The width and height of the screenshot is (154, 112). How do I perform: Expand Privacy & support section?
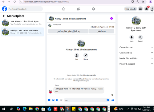pyautogui.click(x=136, y=64)
